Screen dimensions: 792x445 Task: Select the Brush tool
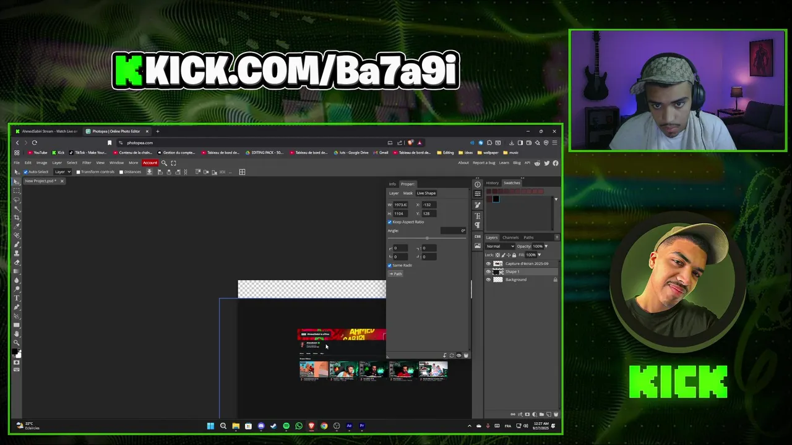click(17, 245)
